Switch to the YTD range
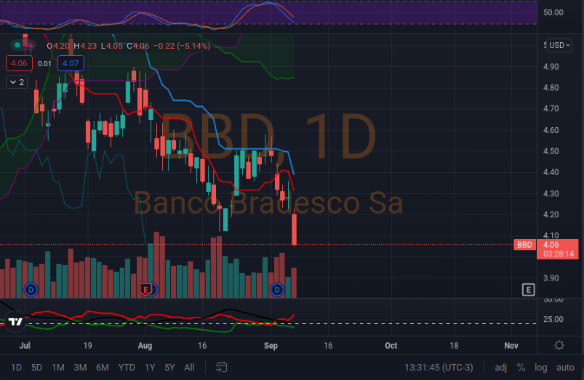Screen dimensions: 584x380 (127, 367)
